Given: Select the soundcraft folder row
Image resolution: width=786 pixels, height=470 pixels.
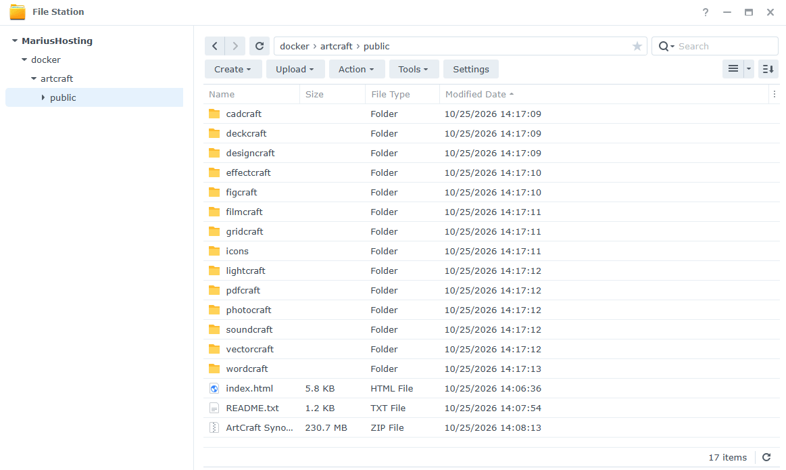Looking at the screenshot, I should point(492,329).
